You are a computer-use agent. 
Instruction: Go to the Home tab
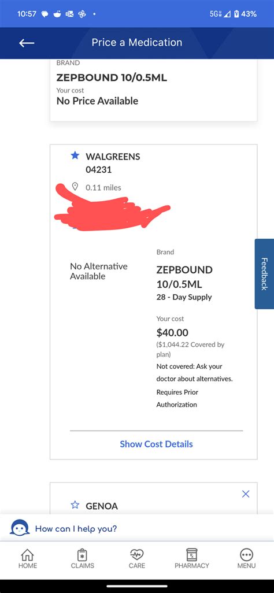point(27,558)
